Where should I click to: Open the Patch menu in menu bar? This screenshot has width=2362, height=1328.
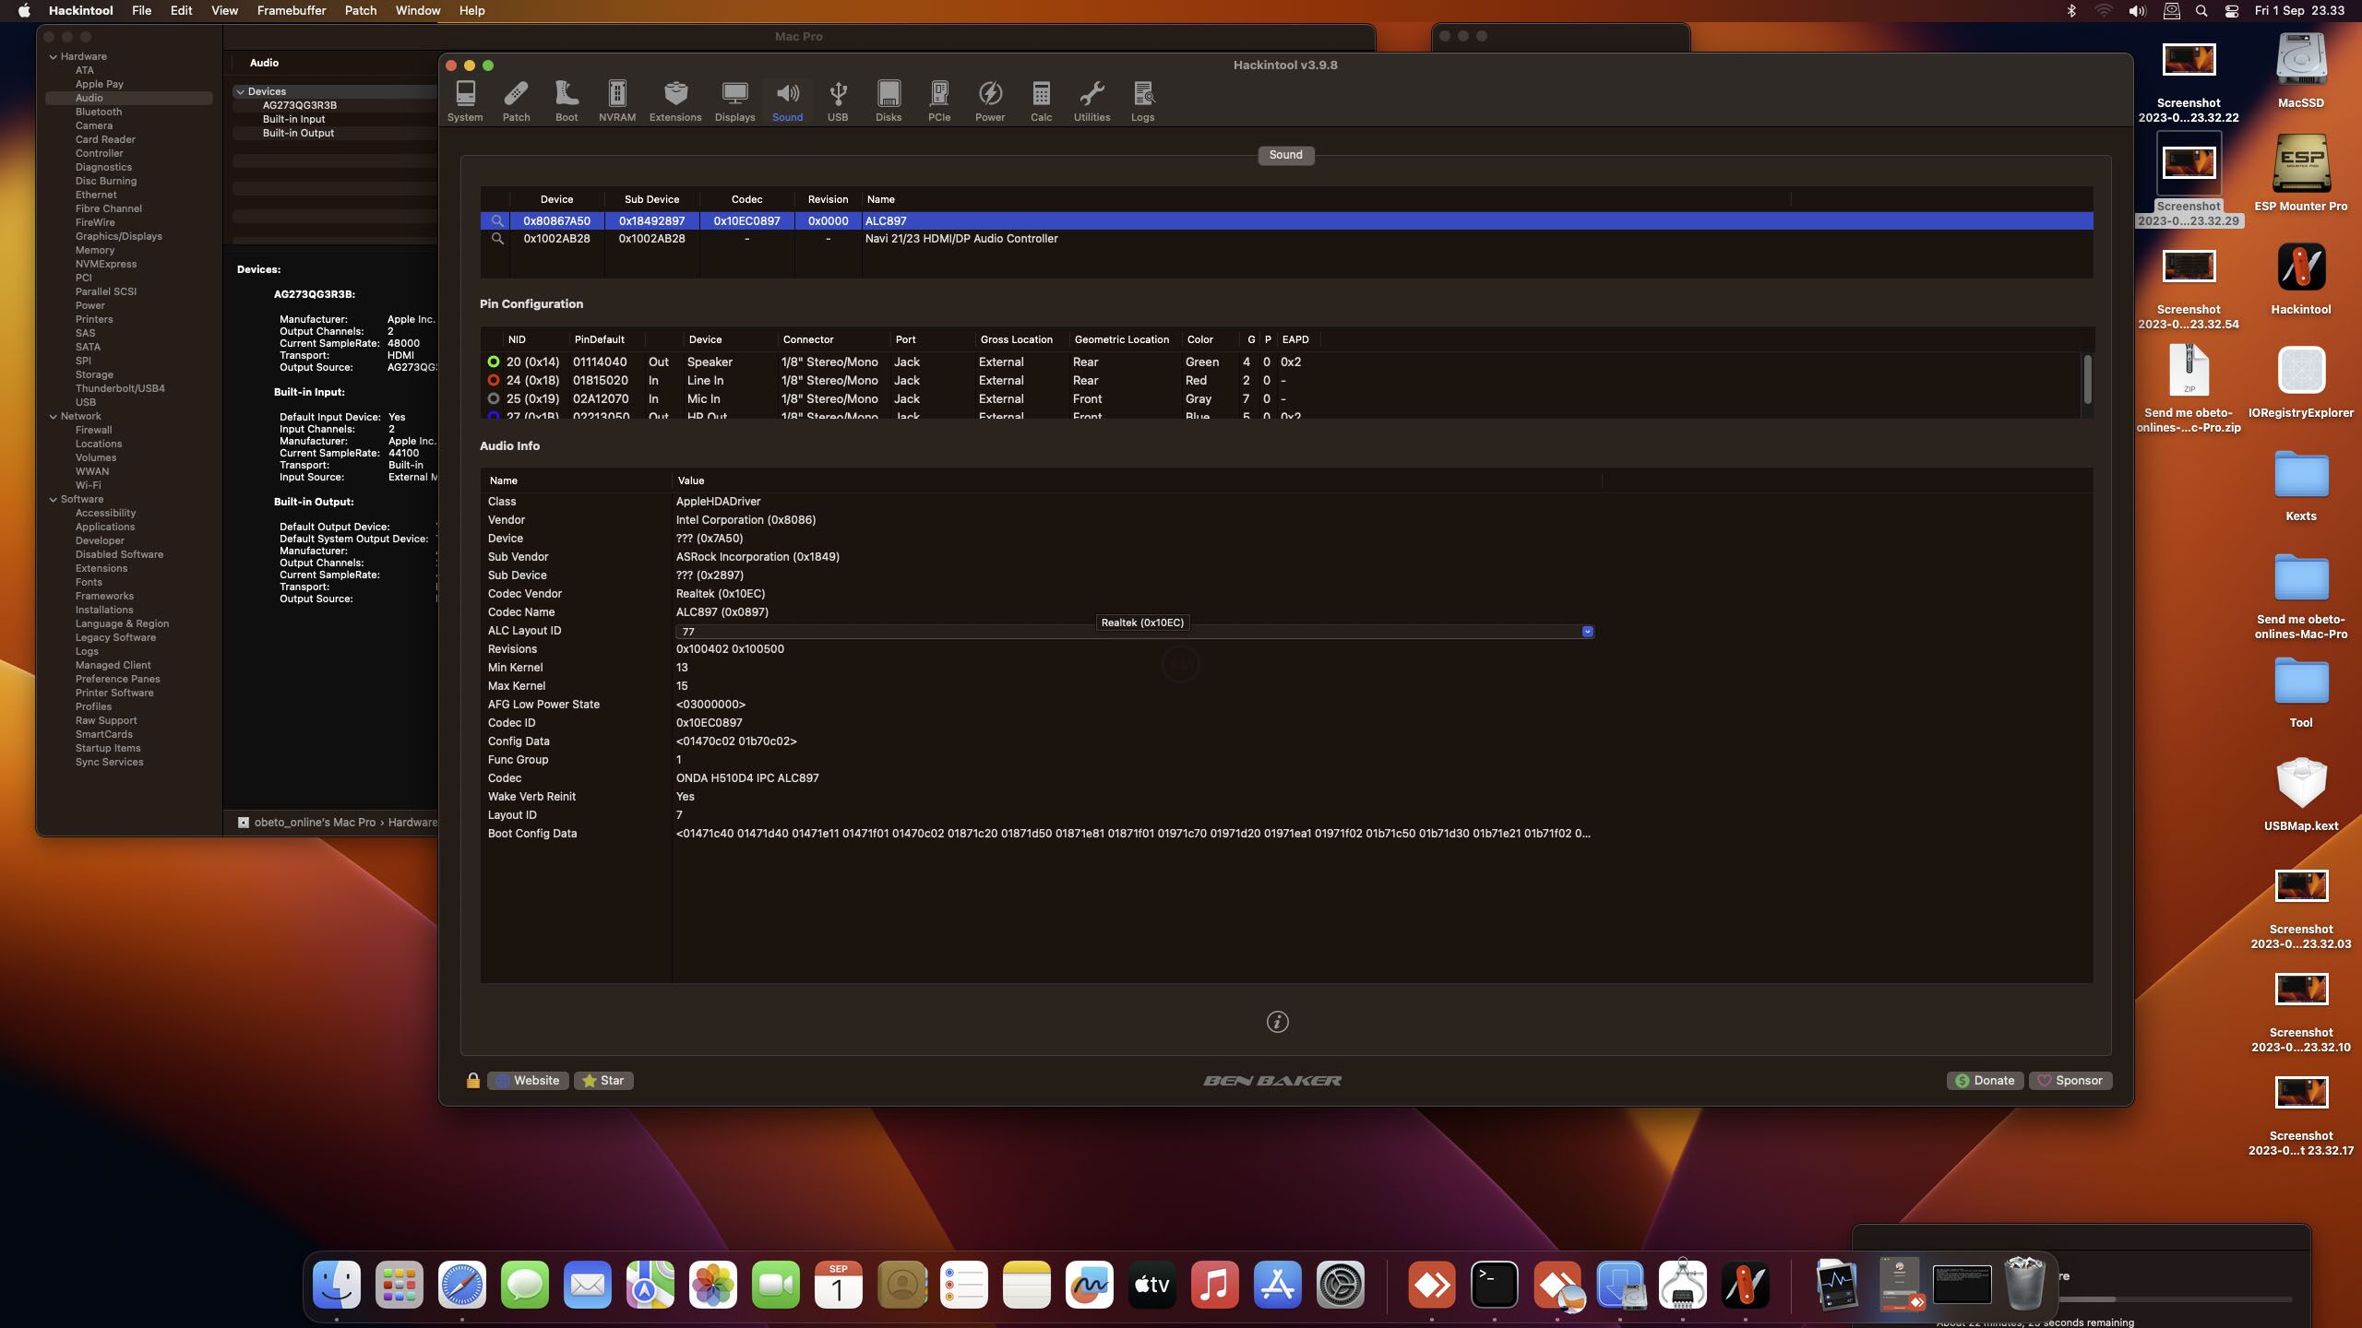tap(360, 10)
